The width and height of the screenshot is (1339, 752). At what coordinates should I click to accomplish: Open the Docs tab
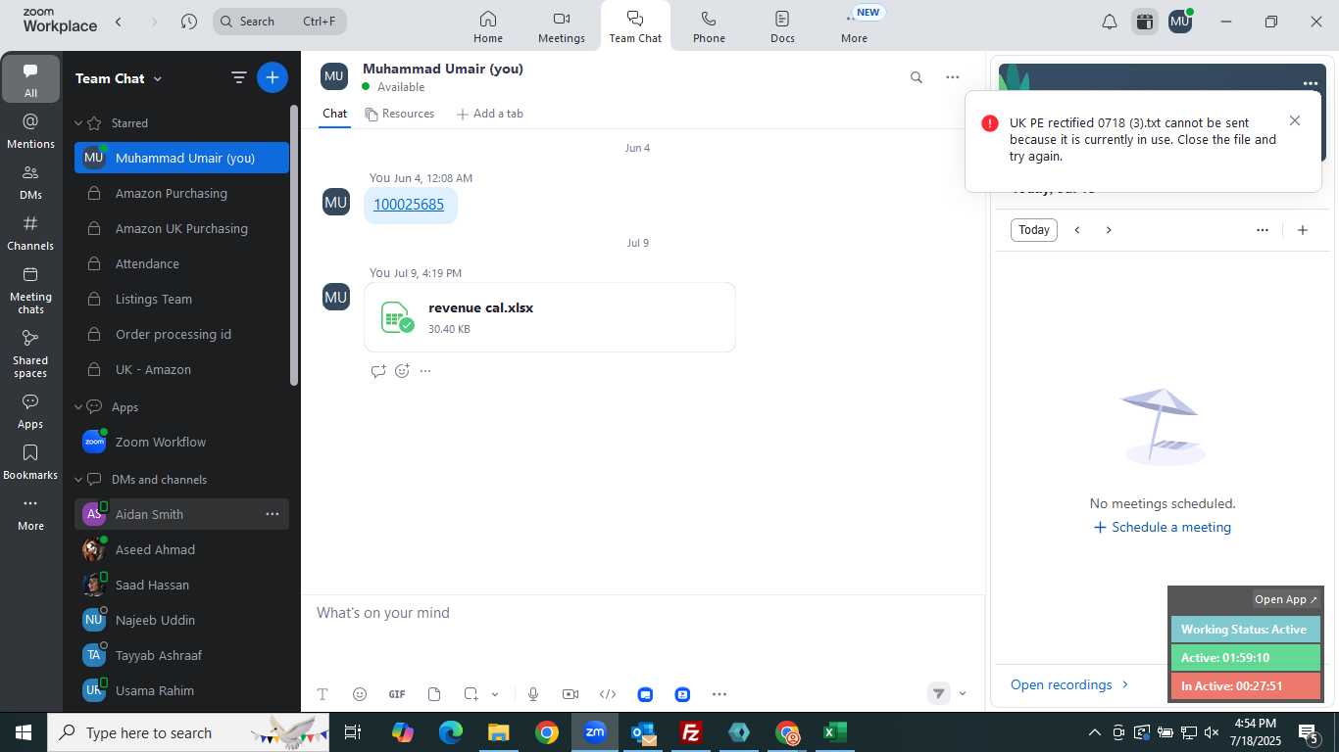click(x=782, y=26)
